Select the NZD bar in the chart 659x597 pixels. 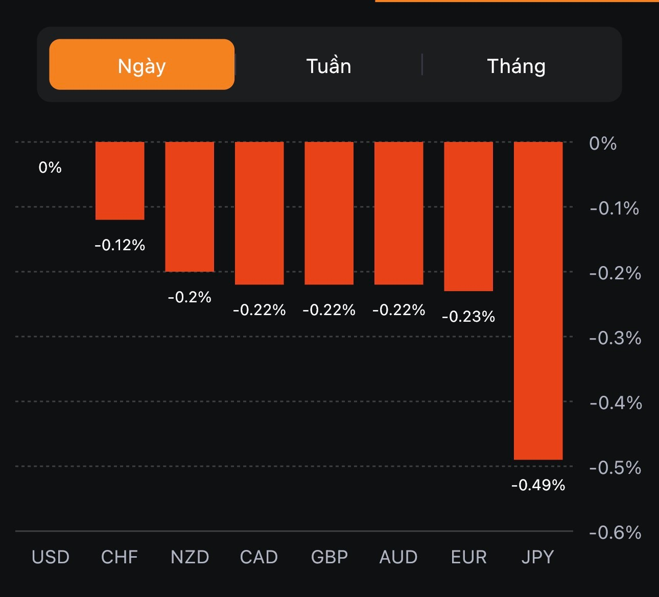(x=190, y=206)
